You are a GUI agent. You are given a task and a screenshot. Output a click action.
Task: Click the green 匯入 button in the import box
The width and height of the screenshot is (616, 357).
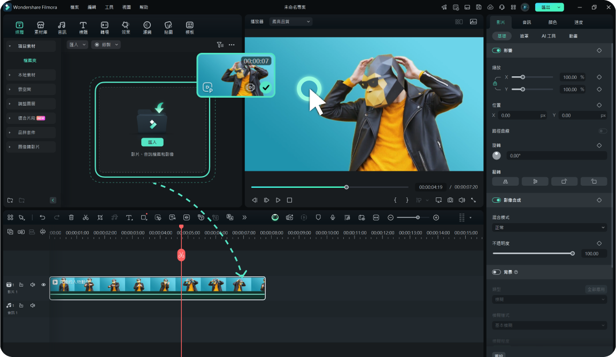152,142
